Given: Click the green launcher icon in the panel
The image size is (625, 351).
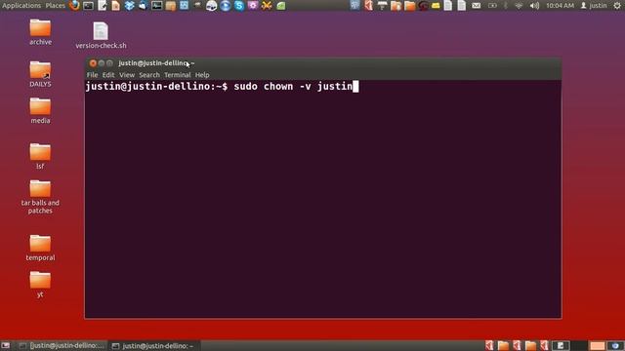Looking at the screenshot, I should 281,6.
